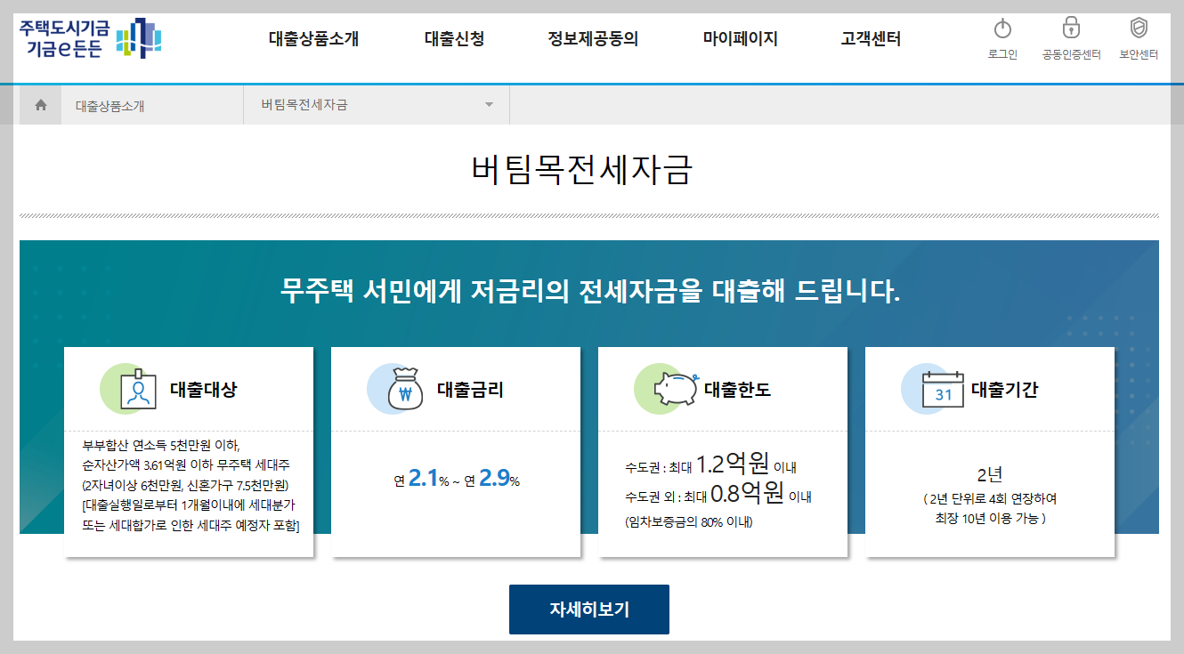The image size is (1184, 654).
Task: Select the 대출금리 interest rate card
Action: click(x=455, y=454)
